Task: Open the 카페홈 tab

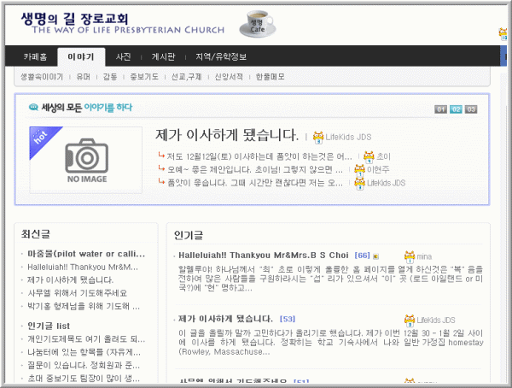Action: click(35, 56)
